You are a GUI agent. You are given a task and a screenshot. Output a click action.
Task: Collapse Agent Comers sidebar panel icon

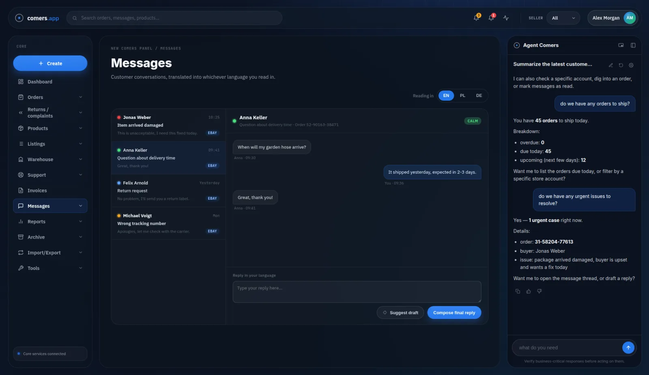point(633,45)
